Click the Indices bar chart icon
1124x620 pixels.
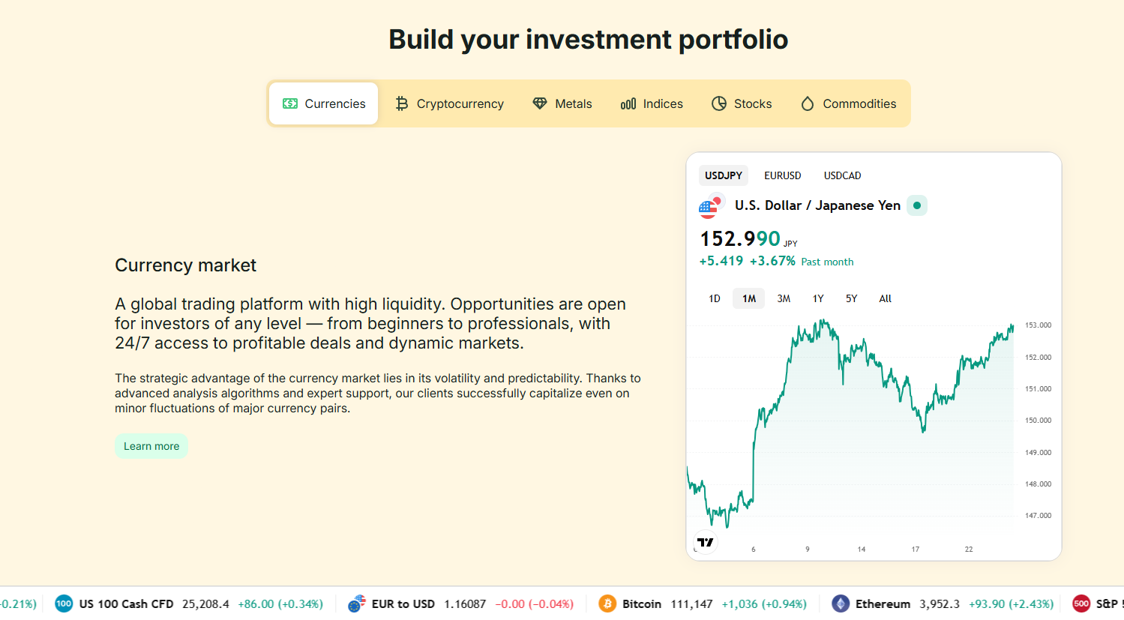pyautogui.click(x=628, y=103)
